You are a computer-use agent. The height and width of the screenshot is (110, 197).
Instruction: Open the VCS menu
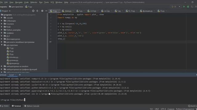(x=52, y=2)
